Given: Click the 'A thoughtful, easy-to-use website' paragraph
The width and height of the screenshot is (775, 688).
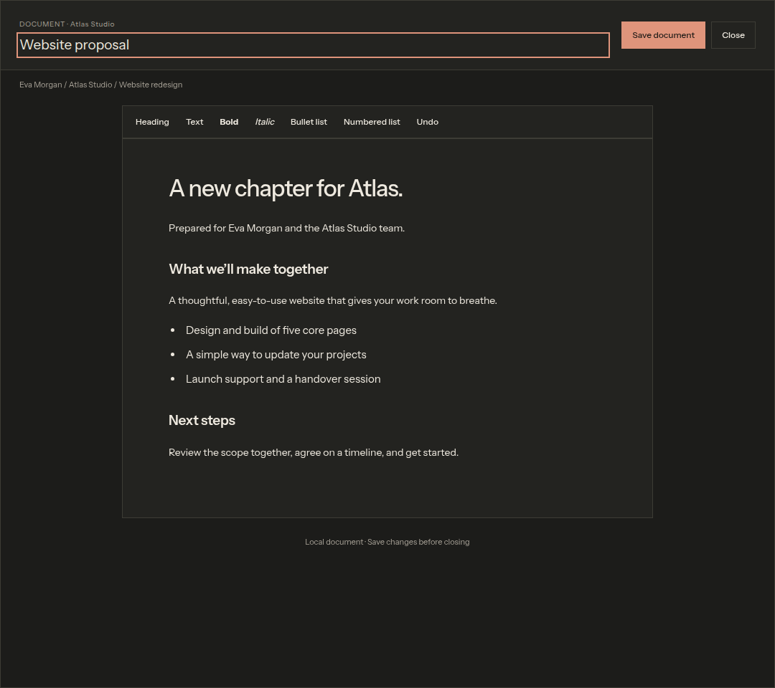Looking at the screenshot, I should [333, 300].
